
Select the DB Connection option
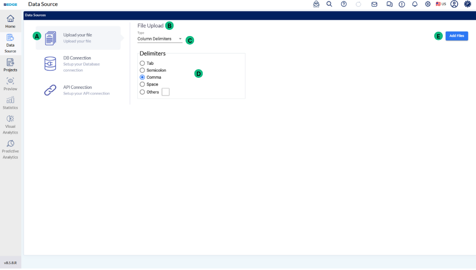coord(77,63)
